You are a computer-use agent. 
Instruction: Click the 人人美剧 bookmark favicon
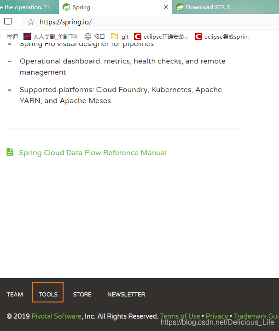pos(27,36)
